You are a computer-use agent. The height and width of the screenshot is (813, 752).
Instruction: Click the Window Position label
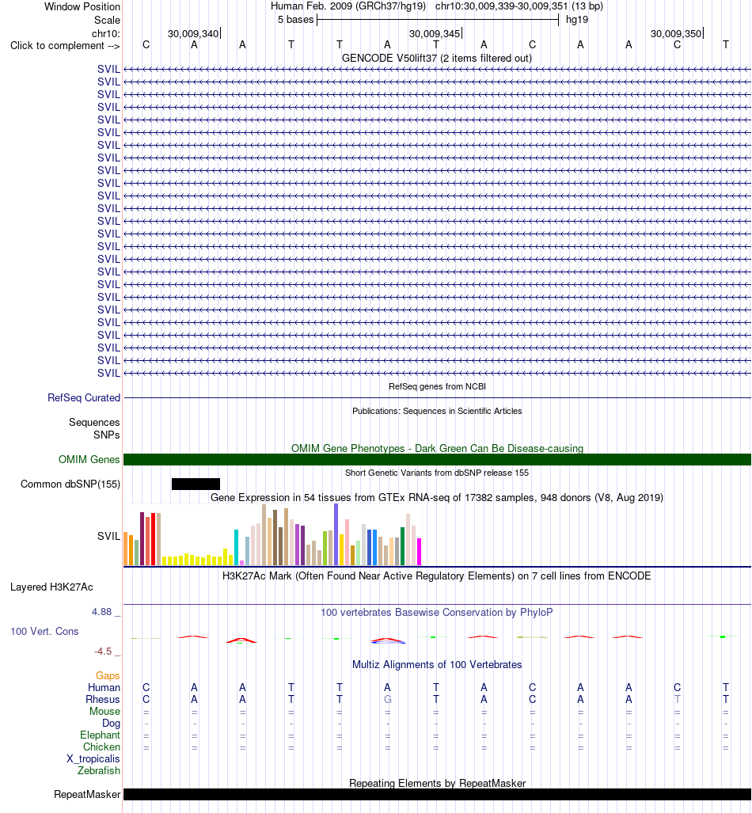[x=82, y=7]
